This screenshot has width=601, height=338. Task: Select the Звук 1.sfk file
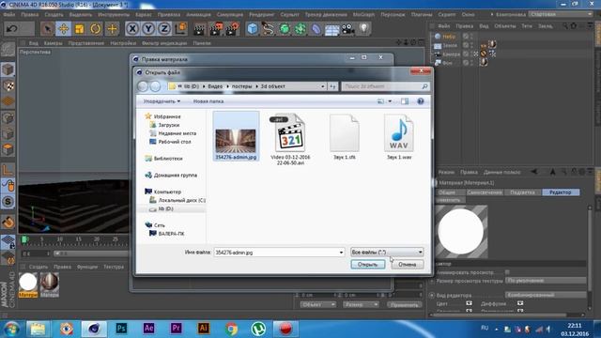[345, 136]
